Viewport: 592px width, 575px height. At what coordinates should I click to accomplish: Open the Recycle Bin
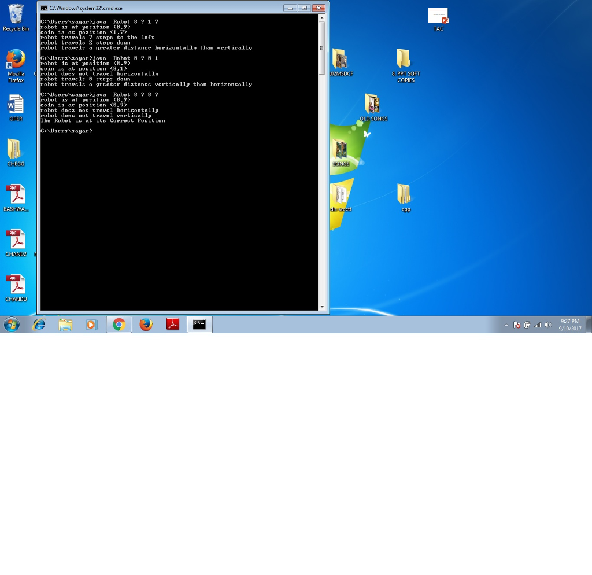[x=15, y=14]
